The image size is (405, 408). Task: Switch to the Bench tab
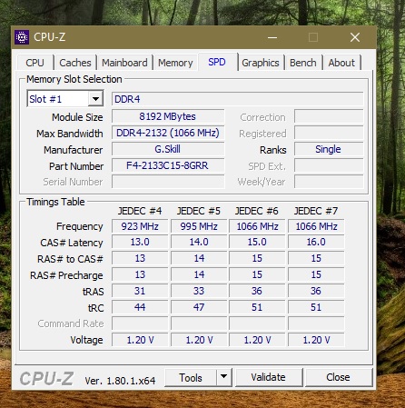pyautogui.click(x=303, y=63)
